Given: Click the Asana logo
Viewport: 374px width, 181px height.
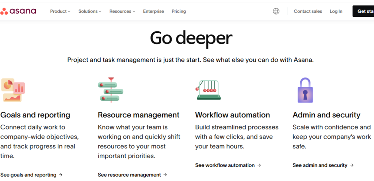Looking at the screenshot, I should 18,11.
